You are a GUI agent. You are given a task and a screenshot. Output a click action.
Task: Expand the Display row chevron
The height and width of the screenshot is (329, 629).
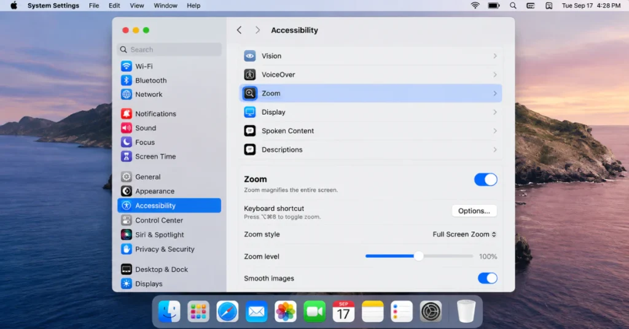(x=495, y=112)
